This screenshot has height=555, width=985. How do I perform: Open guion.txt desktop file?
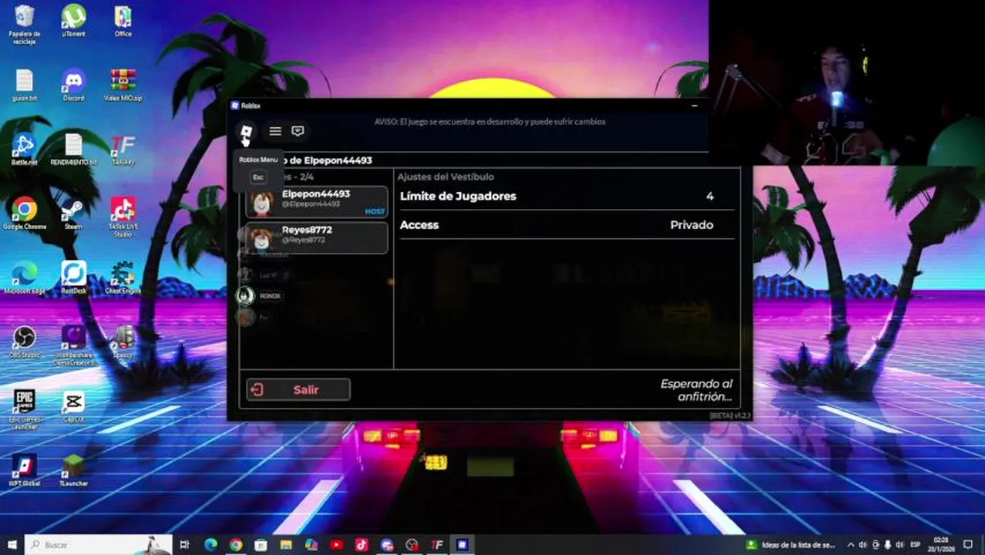click(x=24, y=86)
